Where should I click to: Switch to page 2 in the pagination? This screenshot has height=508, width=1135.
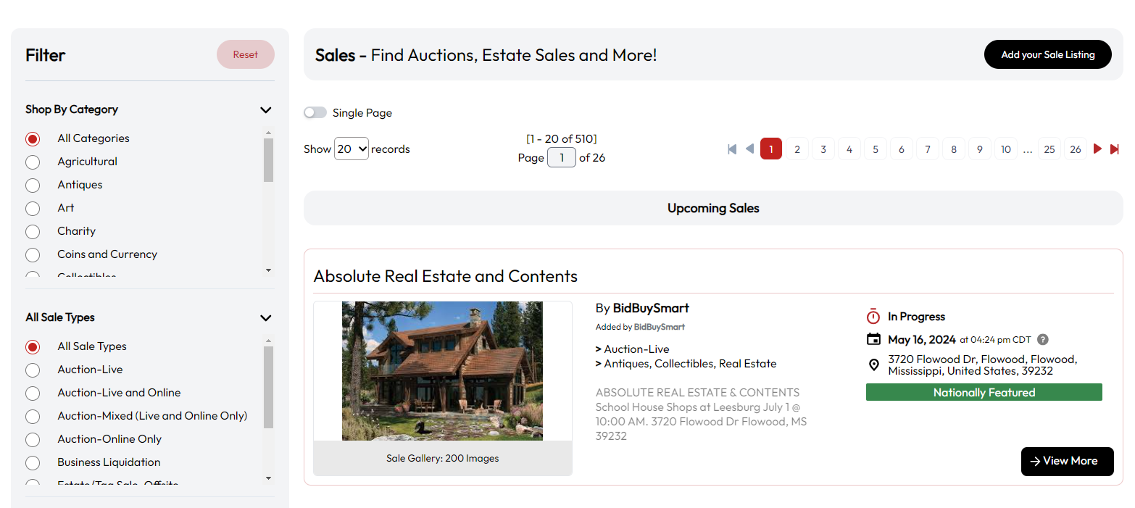click(797, 149)
